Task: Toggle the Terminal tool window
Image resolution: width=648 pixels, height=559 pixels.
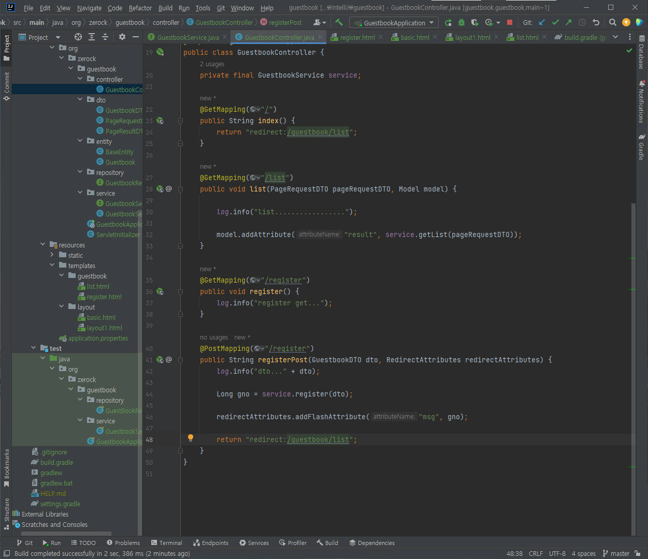Action: click(167, 543)
